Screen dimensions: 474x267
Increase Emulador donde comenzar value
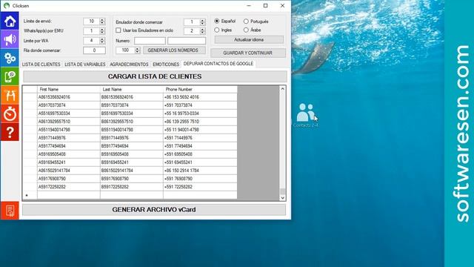coord(202,21)
